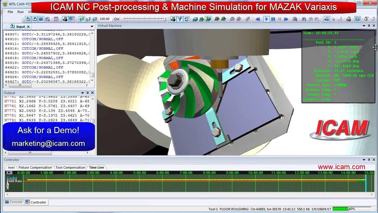Pin the Virtual Machine panel

[x=369, y=26]
